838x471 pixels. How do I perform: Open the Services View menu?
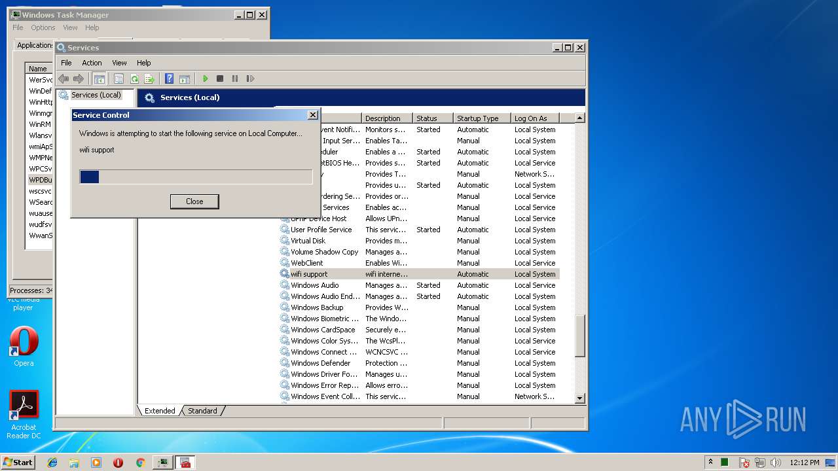tap(119, 63)
